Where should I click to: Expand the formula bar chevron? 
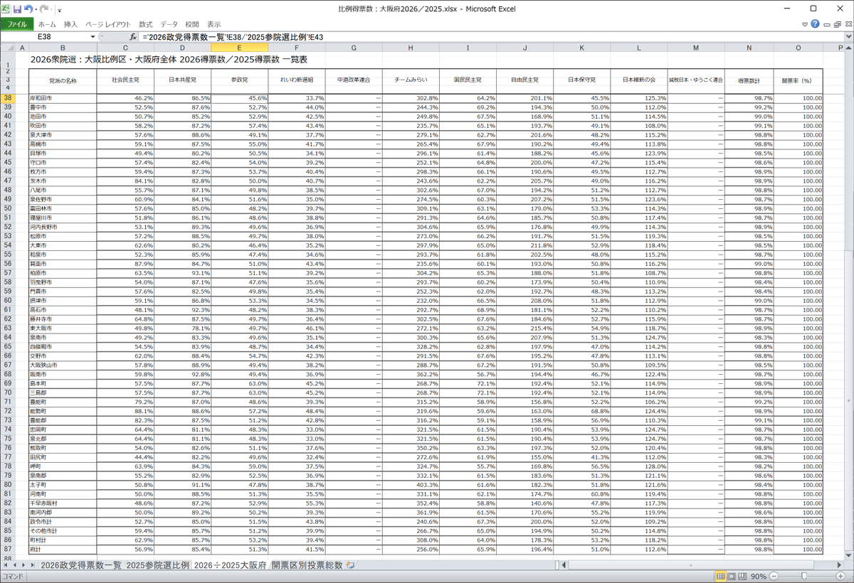click(x=848, y=36)
